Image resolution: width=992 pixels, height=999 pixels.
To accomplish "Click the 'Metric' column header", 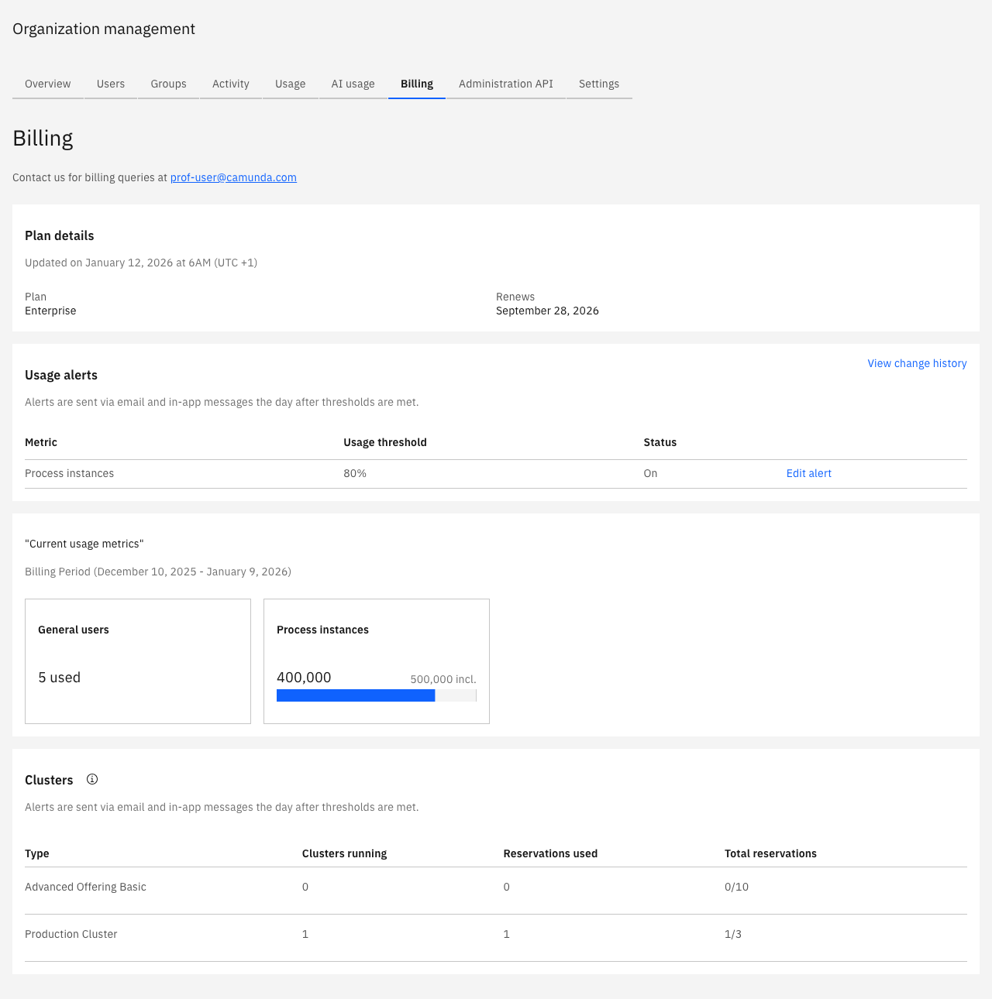I will [41, 442].
